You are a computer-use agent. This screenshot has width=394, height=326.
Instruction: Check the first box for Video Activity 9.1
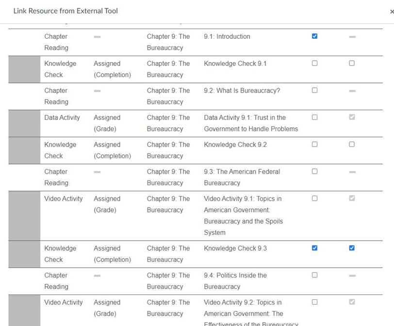point(314,198)
